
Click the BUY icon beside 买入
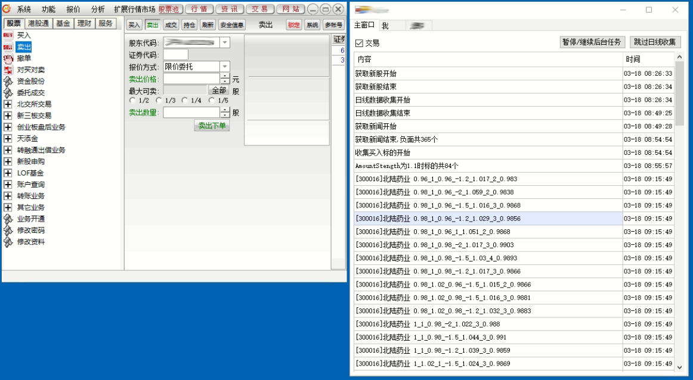coord(8,36)
